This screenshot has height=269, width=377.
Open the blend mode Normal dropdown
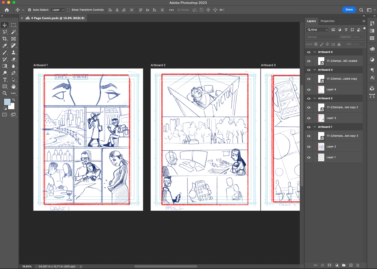click(x=323, y=37)
